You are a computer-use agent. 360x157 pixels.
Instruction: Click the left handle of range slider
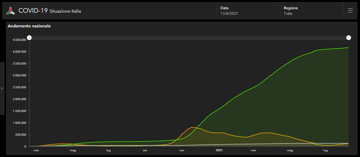pos(30,38)
